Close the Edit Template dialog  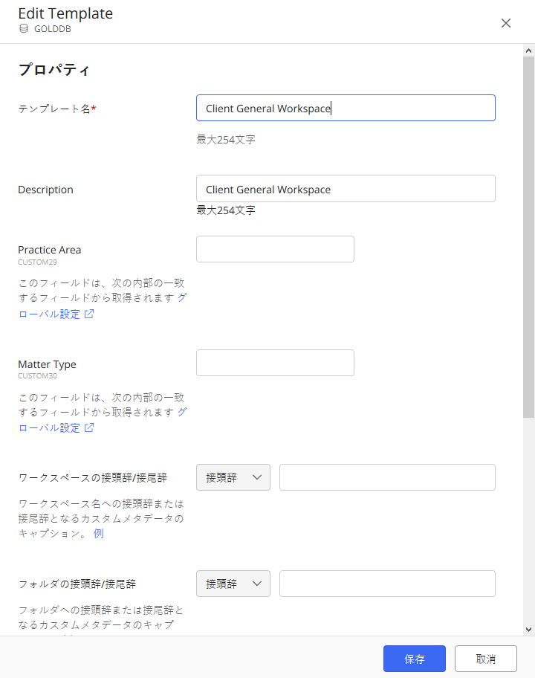[x=506, y=23]
